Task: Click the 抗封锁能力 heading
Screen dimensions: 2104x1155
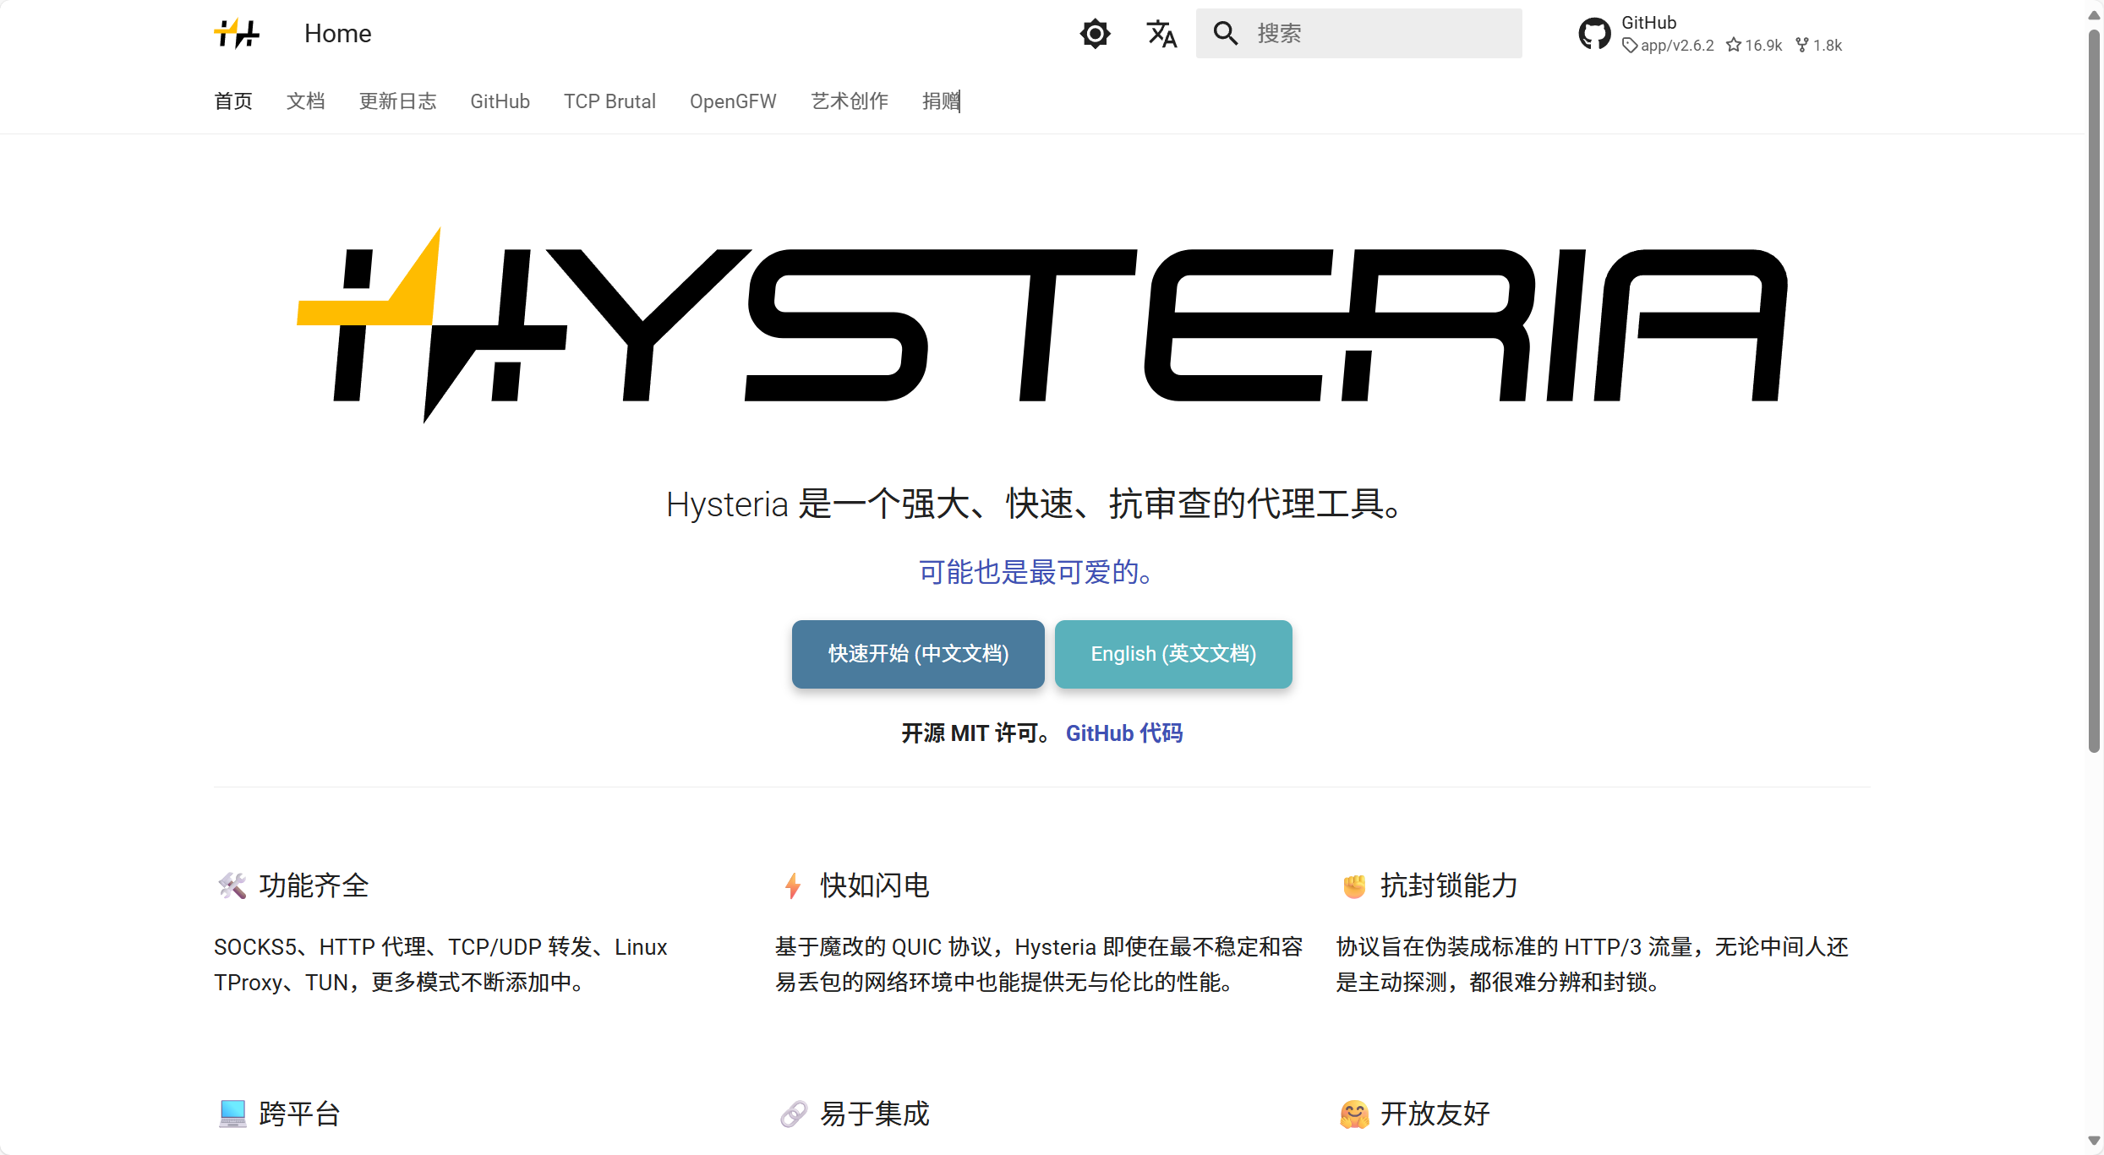Action: (1449, 885)
